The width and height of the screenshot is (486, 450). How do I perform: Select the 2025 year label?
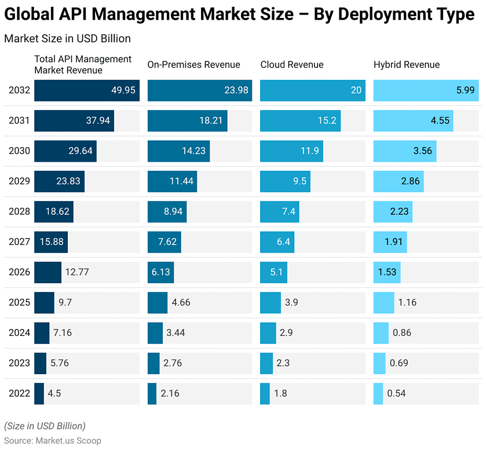[19, 302]
